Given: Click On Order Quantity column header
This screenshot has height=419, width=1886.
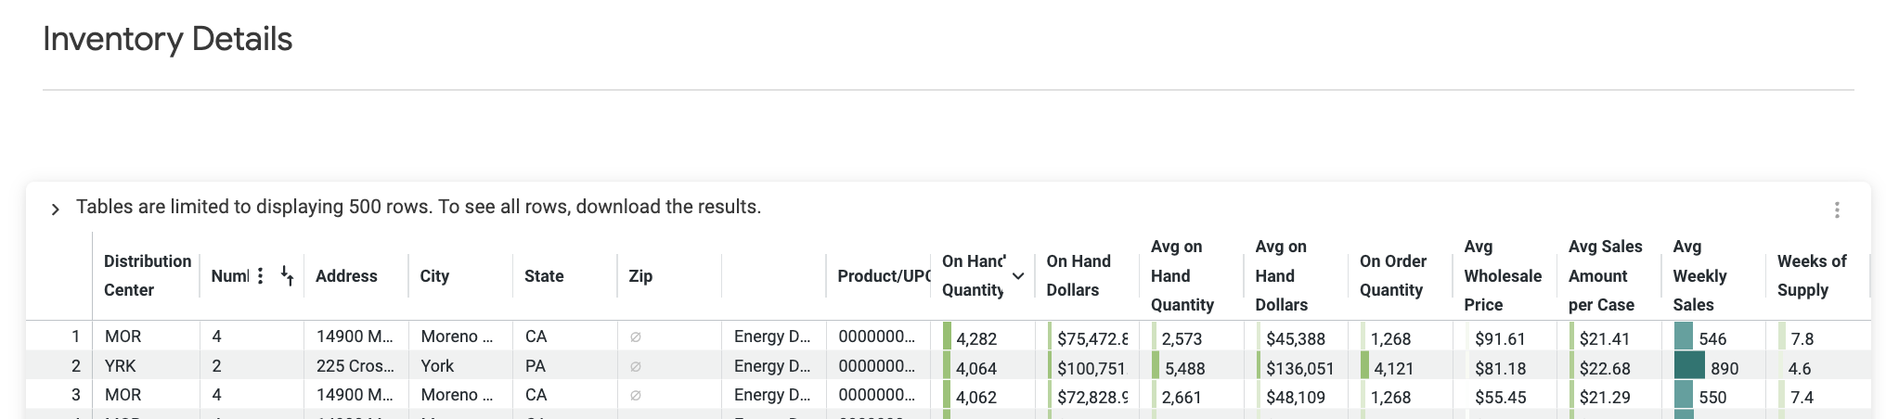Looking at the screenshot, I should coord(1393,275).
